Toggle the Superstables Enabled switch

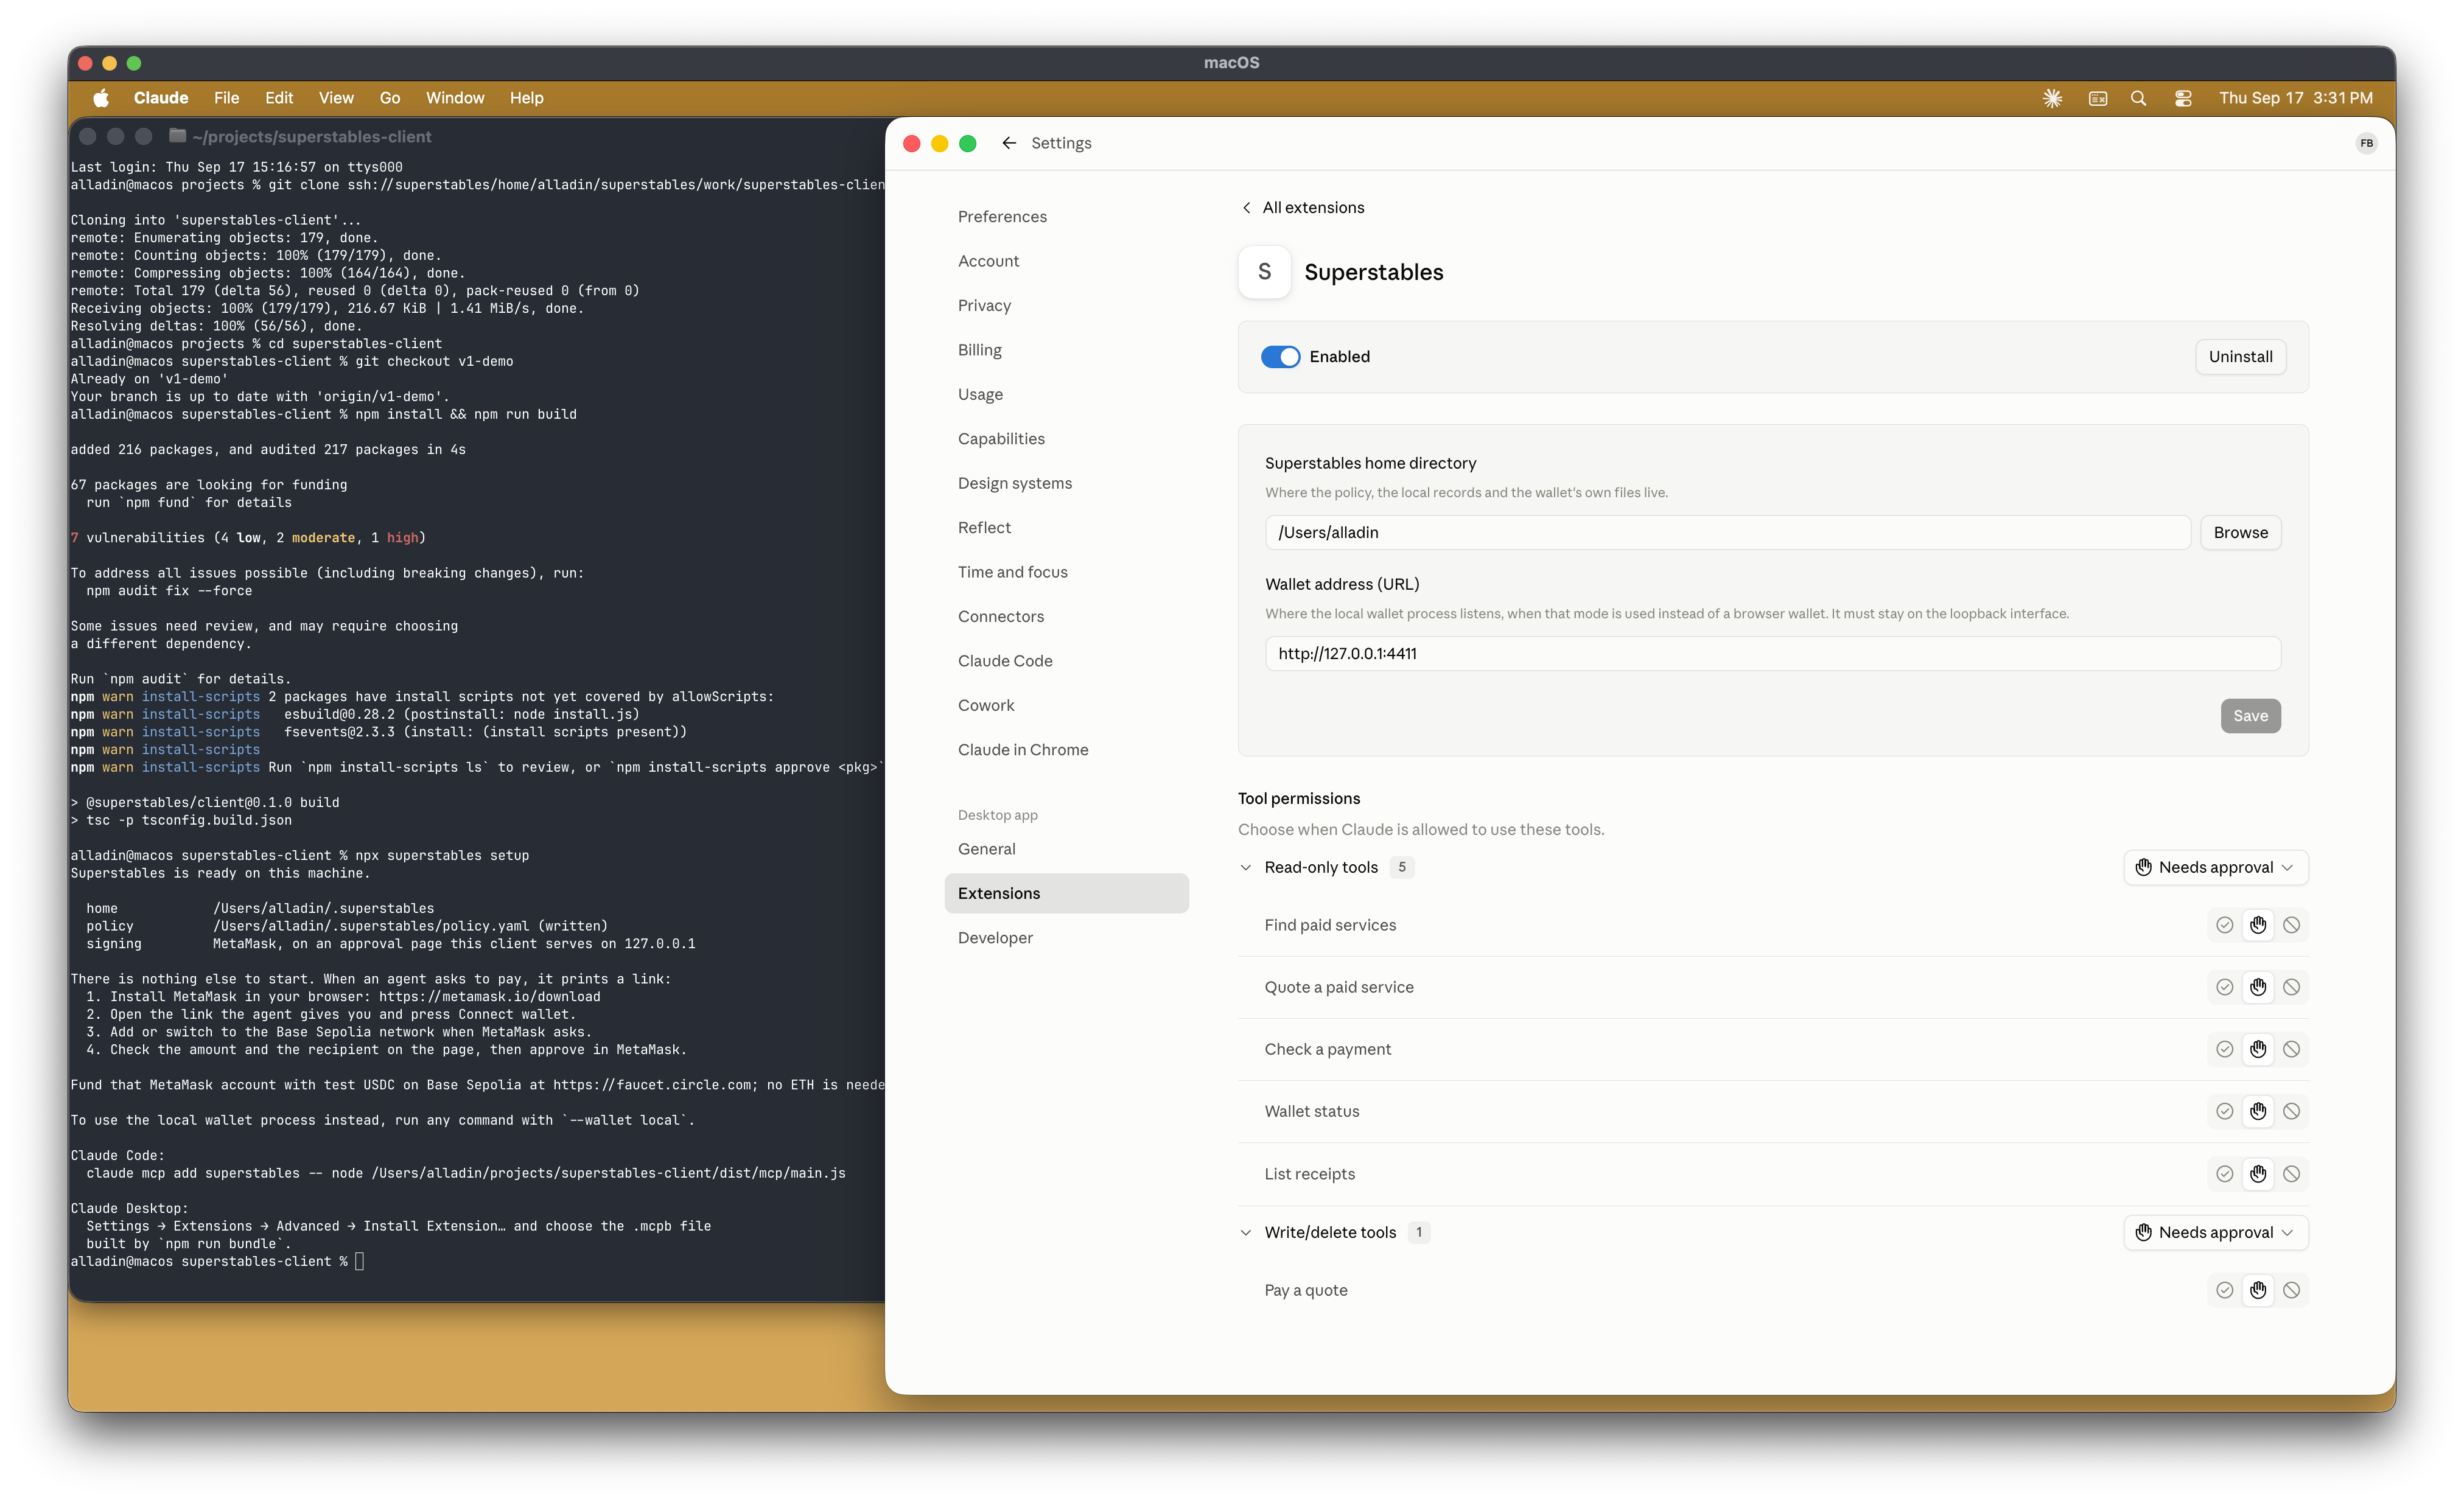pos(1280,357)
